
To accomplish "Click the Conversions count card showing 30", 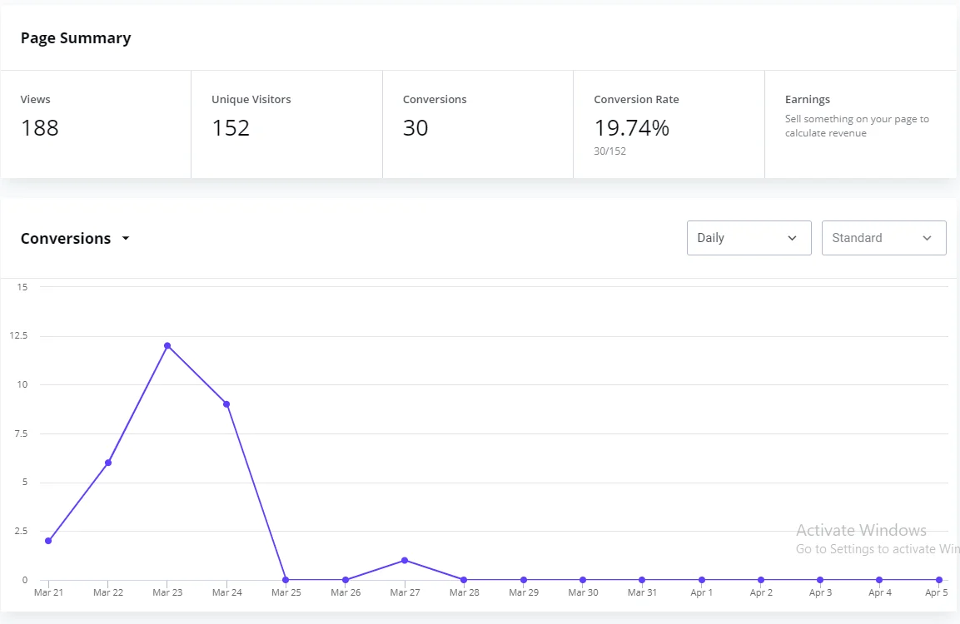I will [x=477, y=124].
